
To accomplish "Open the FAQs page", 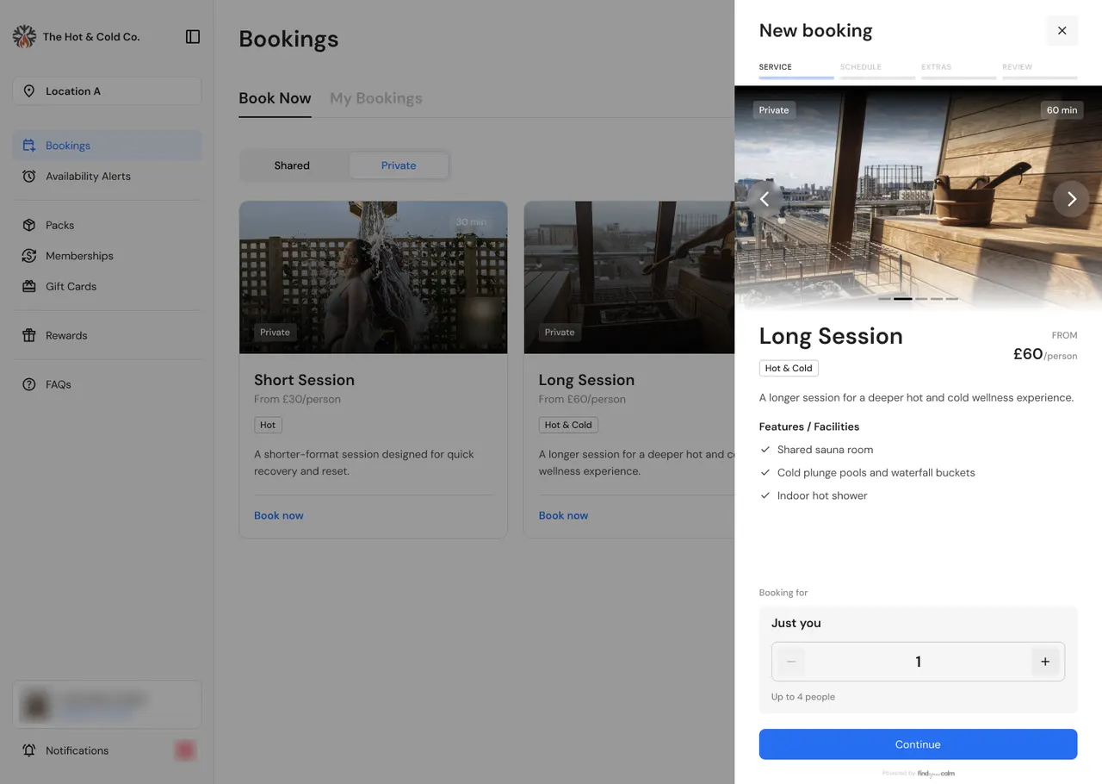I will pos(107,384).
